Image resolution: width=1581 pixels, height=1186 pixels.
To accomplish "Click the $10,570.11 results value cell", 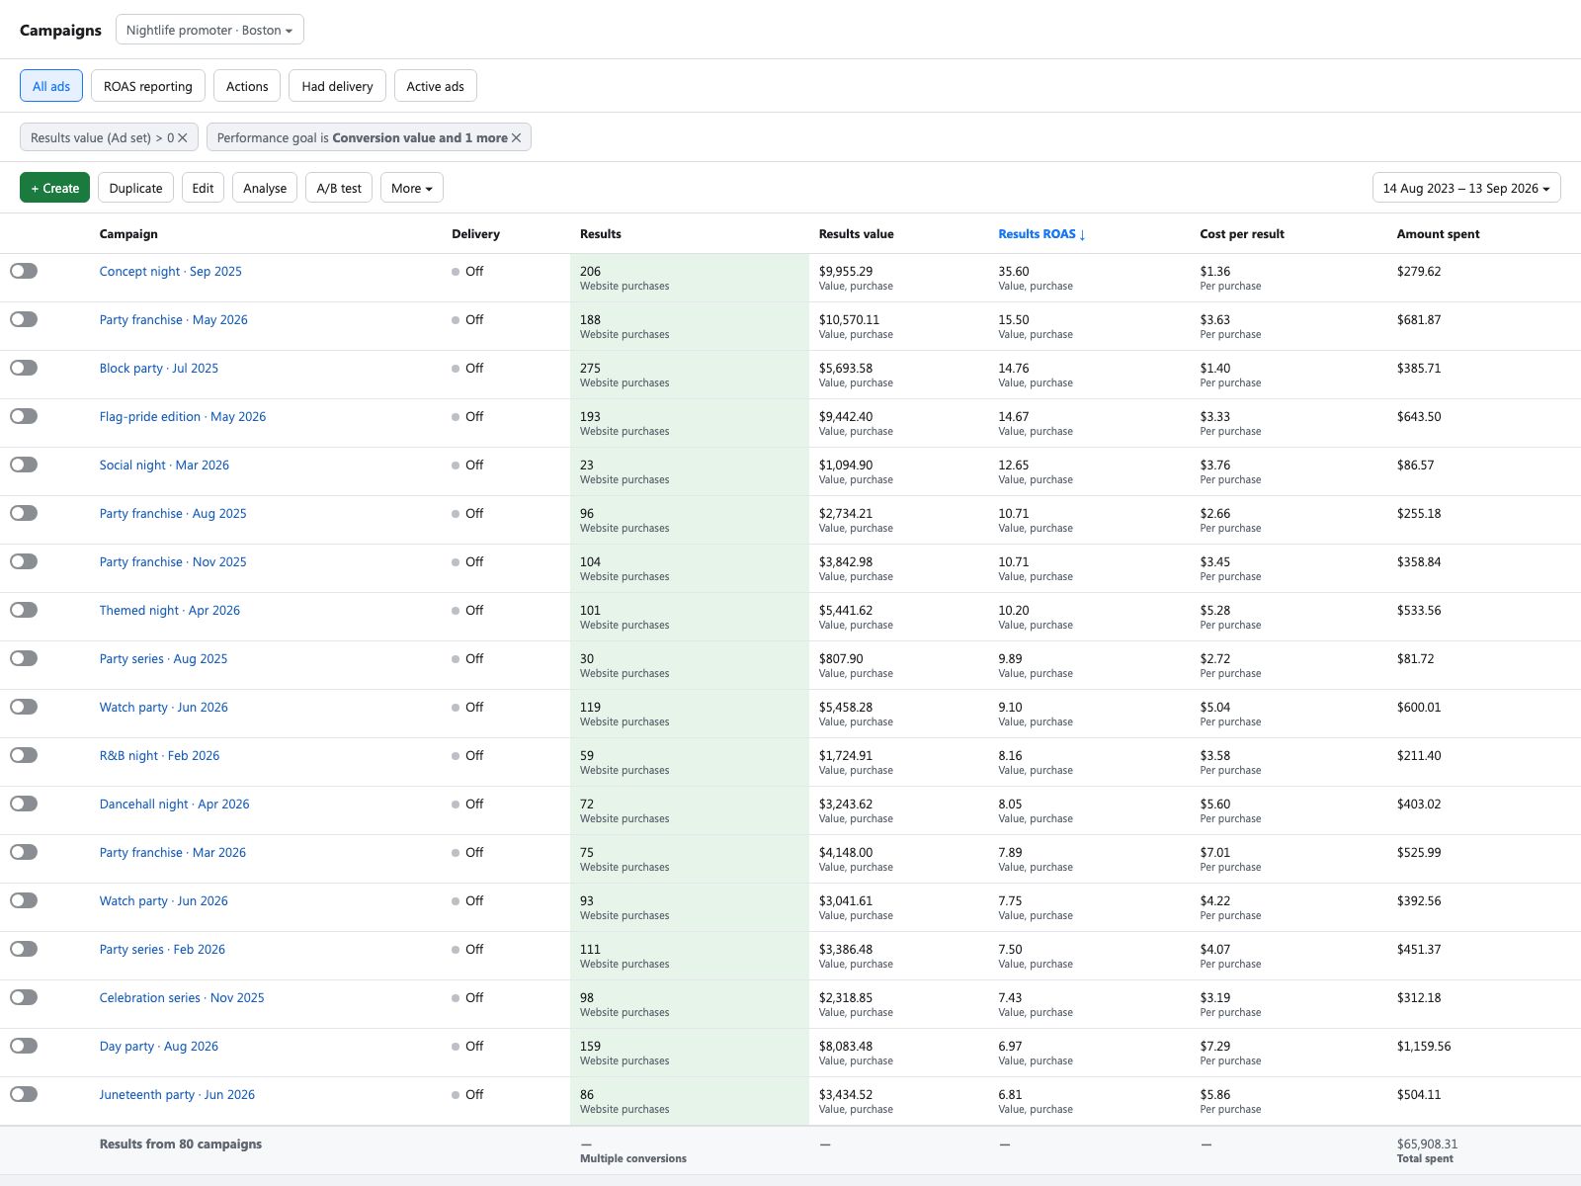I will pos(849,319).
